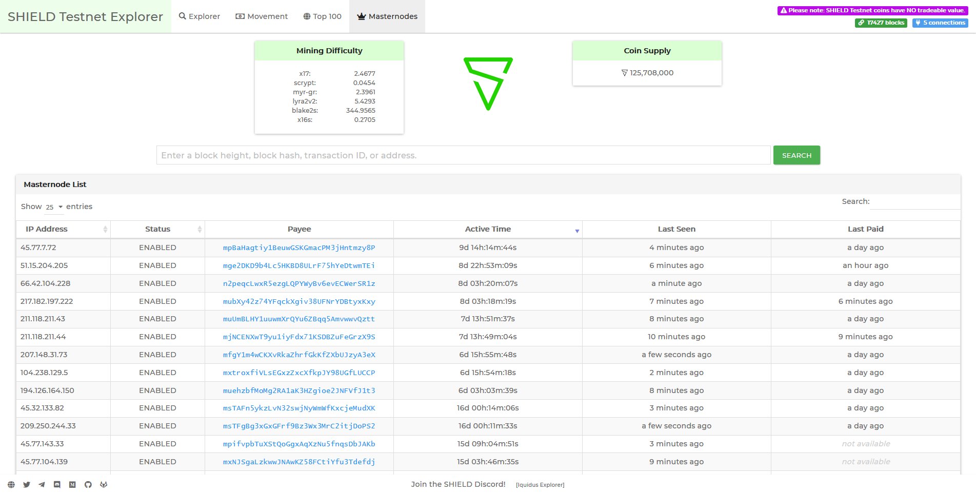Screen dimensions: 976x495
Task: Click the green SEARCH button
Action: [796, 155]
